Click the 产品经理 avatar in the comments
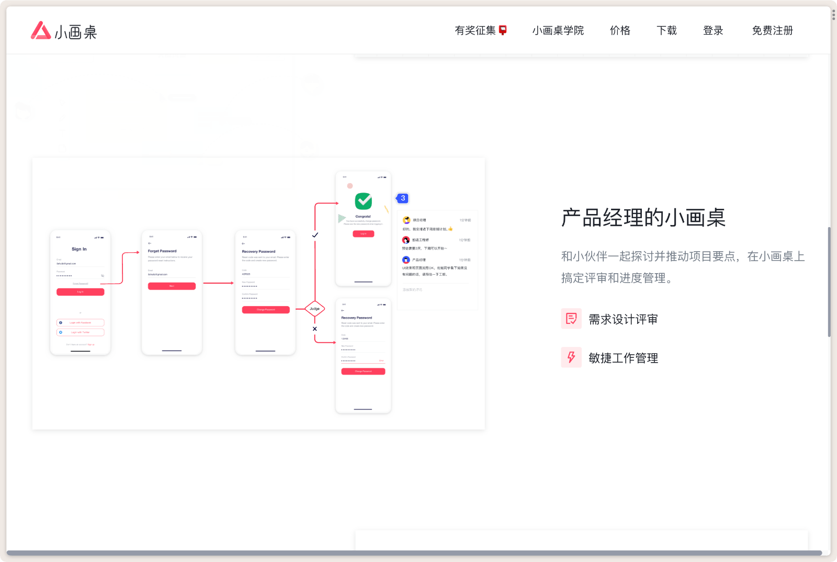837x562 pixels. pyautogui.click(x=406, y=260)
